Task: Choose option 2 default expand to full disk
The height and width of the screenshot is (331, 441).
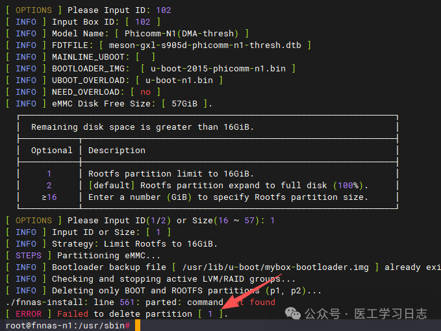Action: coord(227,186)
